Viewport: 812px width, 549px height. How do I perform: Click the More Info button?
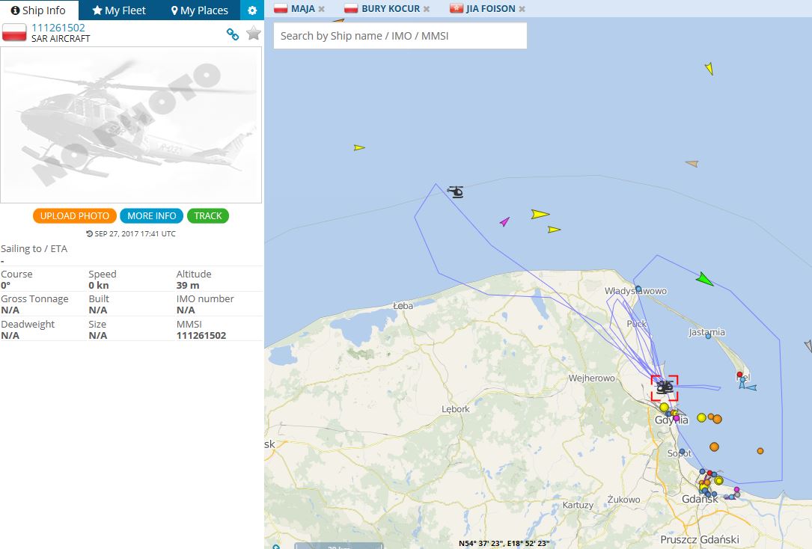point(151,215)
